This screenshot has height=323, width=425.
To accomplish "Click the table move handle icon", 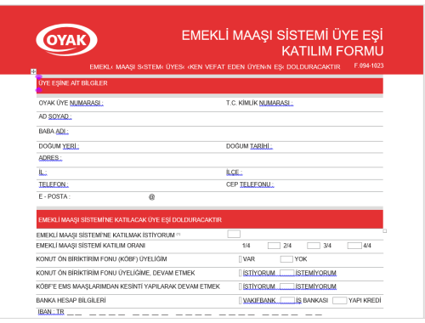I will click(x=33, y=71).
